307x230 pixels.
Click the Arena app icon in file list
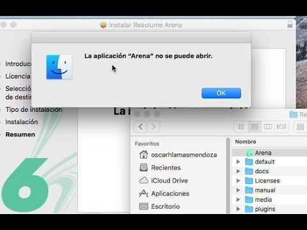click(249, 153)
